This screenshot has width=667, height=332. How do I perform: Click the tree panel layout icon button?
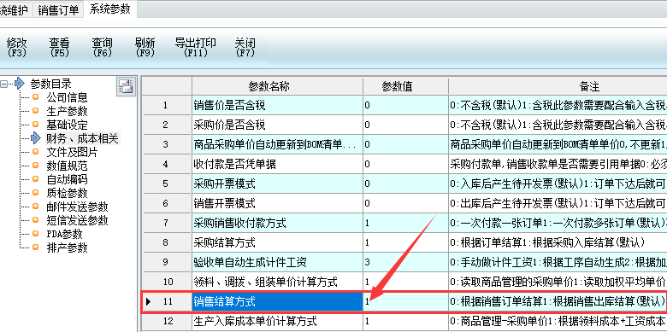126,86
